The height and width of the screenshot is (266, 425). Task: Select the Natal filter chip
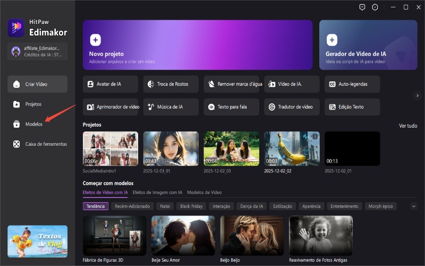tap(165, 206)
